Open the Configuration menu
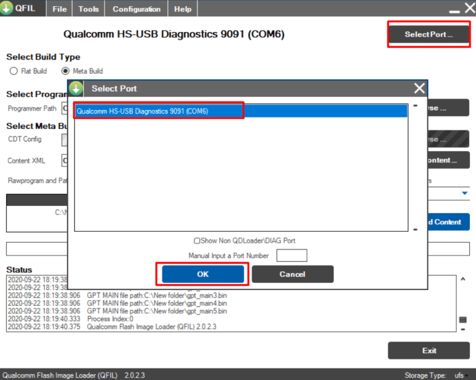The image size is (476, 380). tap(137, 9)
